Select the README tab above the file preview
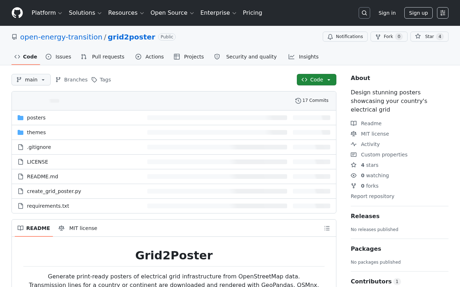The image size is (460, 287). (34, 228)
